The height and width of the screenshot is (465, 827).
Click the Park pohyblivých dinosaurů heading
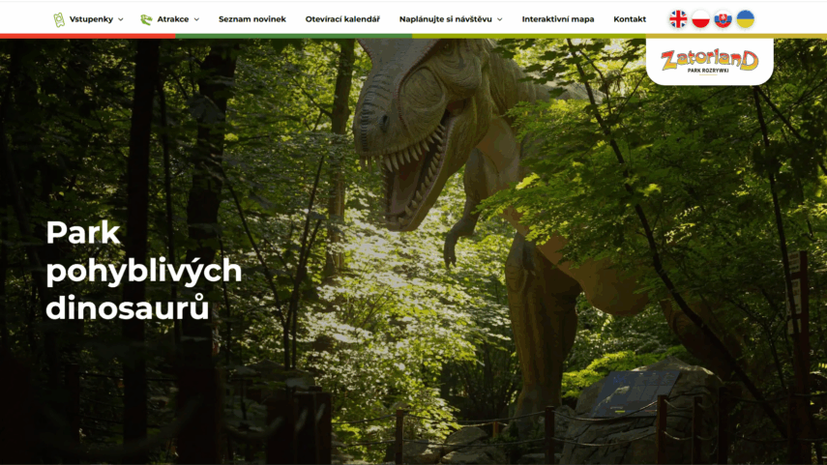click(x=143, y=271)
